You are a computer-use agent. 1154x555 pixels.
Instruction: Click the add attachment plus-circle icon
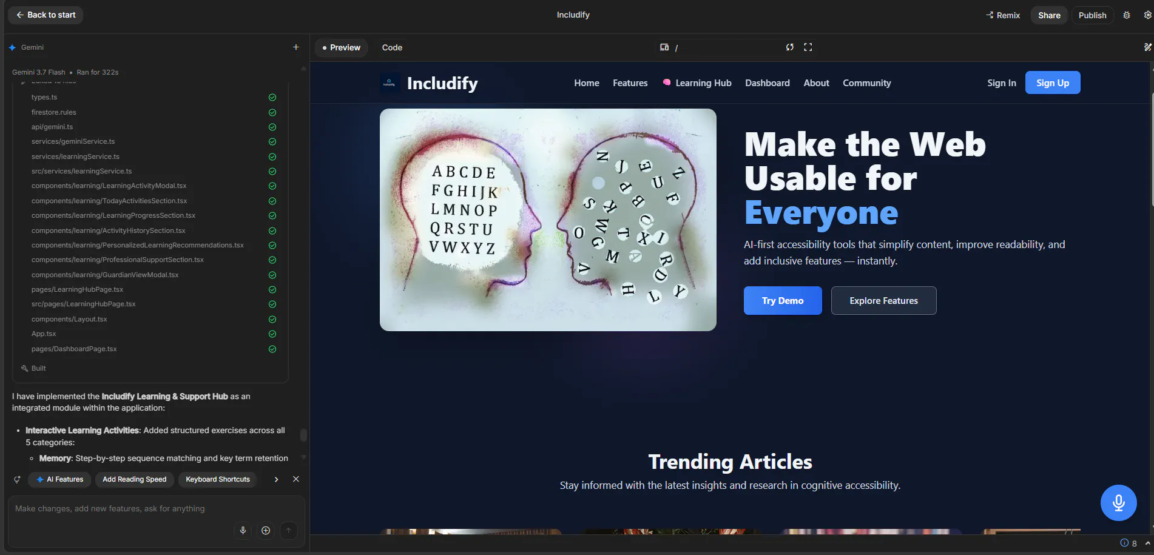(266, 531)
